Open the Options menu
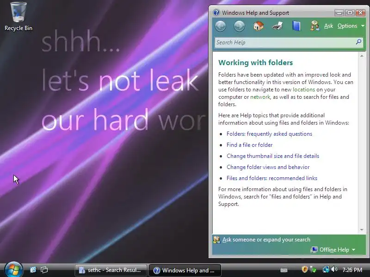The height and width of the screenshot is (277, 370). point(351,26)
